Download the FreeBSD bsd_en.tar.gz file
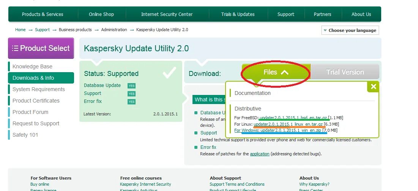This screenshot has height=191, width=418. [x=293, y=118]
